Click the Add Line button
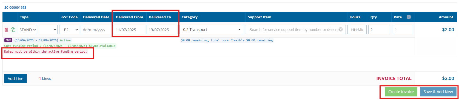This screenshot has width=459, height=100. point(15,79)
